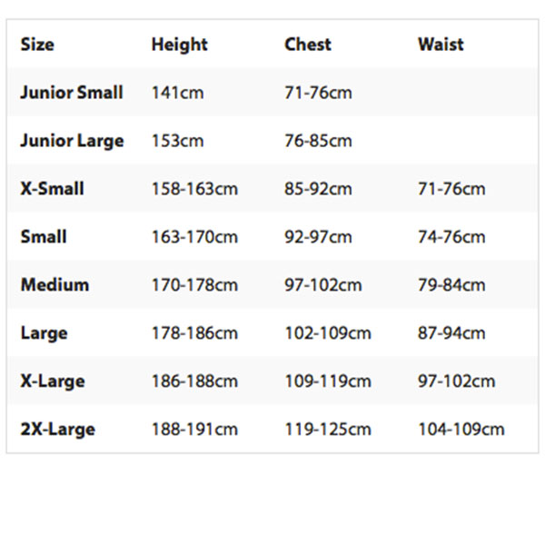The height and width of the screenshot is (545, 545).
Task: Click the 109-119cm chest for X-Large
Action: click(328, 381)
